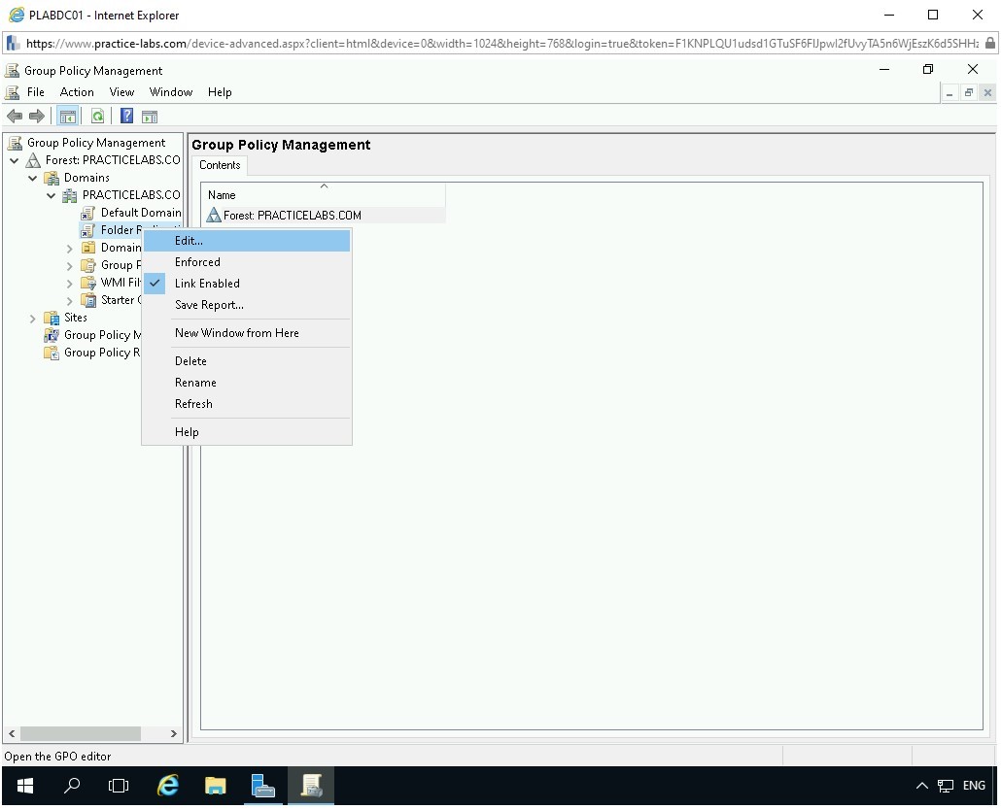Open the View menu
This screenshot has height=809, width=1001.
click(x=121, y=92)
